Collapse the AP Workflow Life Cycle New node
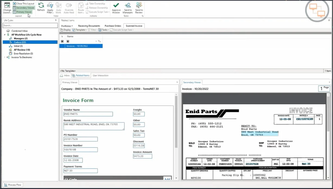This screenshot has width=333, height=189. pyautogui.click(x=4, y=35)
